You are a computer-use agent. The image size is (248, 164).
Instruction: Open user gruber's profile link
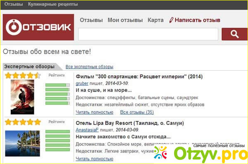82,83
